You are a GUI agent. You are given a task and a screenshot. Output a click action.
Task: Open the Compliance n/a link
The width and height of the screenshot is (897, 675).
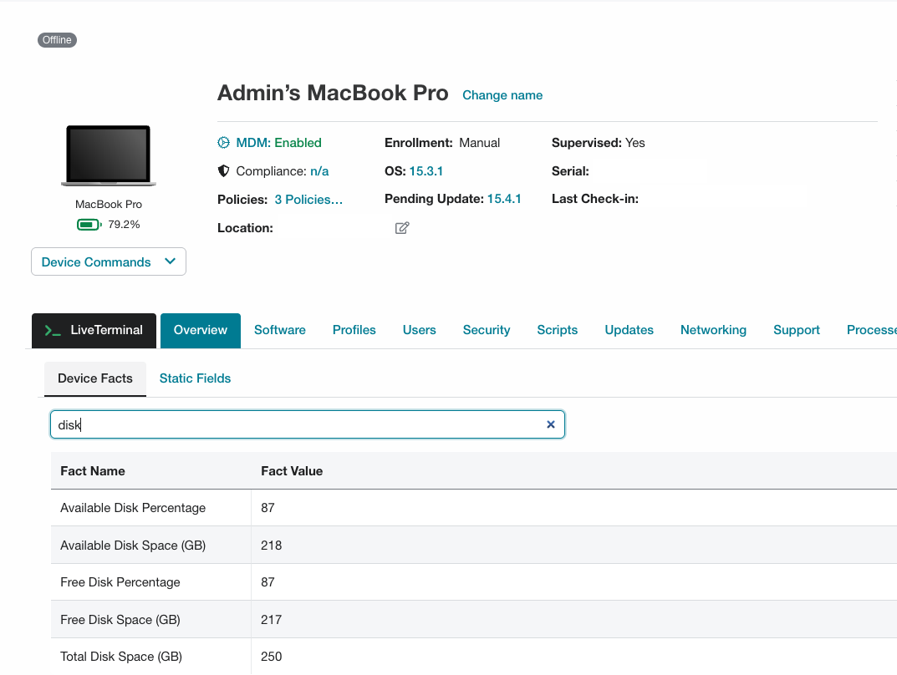(319, 171)
